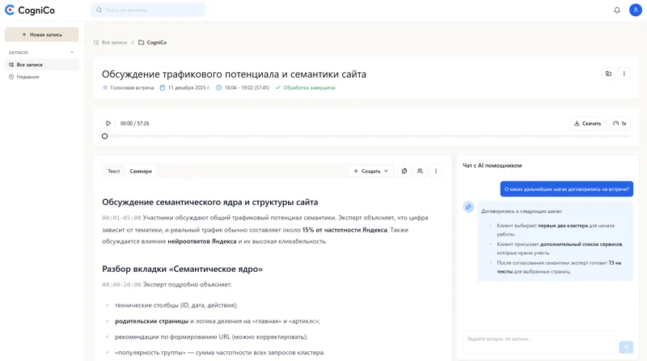Click the Чат с AI помощником header
The image size is (647, 361).
click(493, 165)
